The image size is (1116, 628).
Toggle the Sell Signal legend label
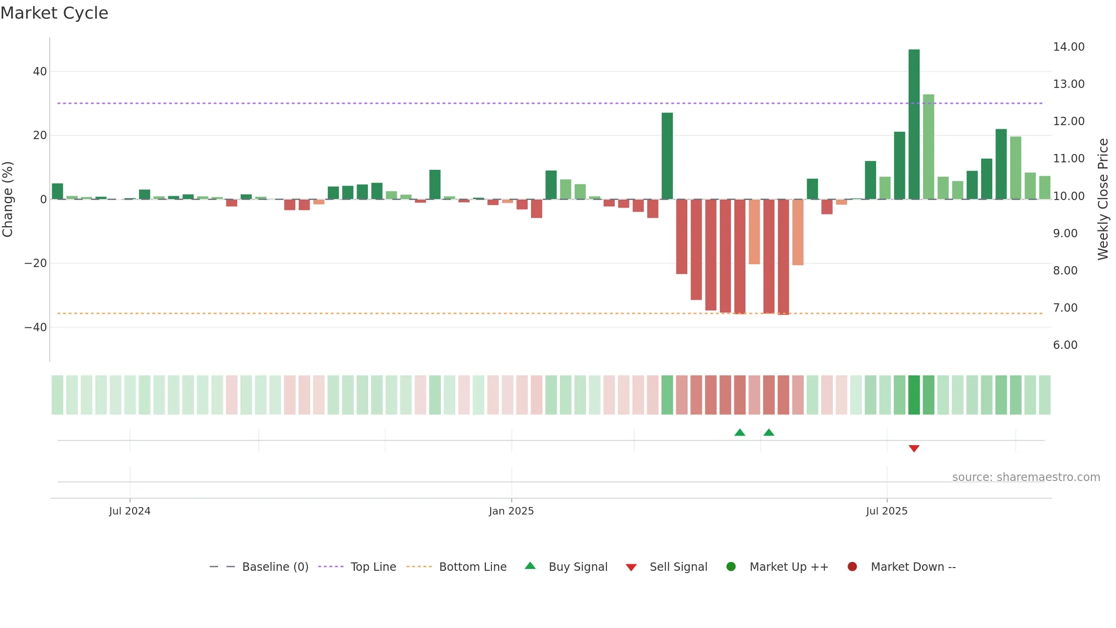[678, 567]
